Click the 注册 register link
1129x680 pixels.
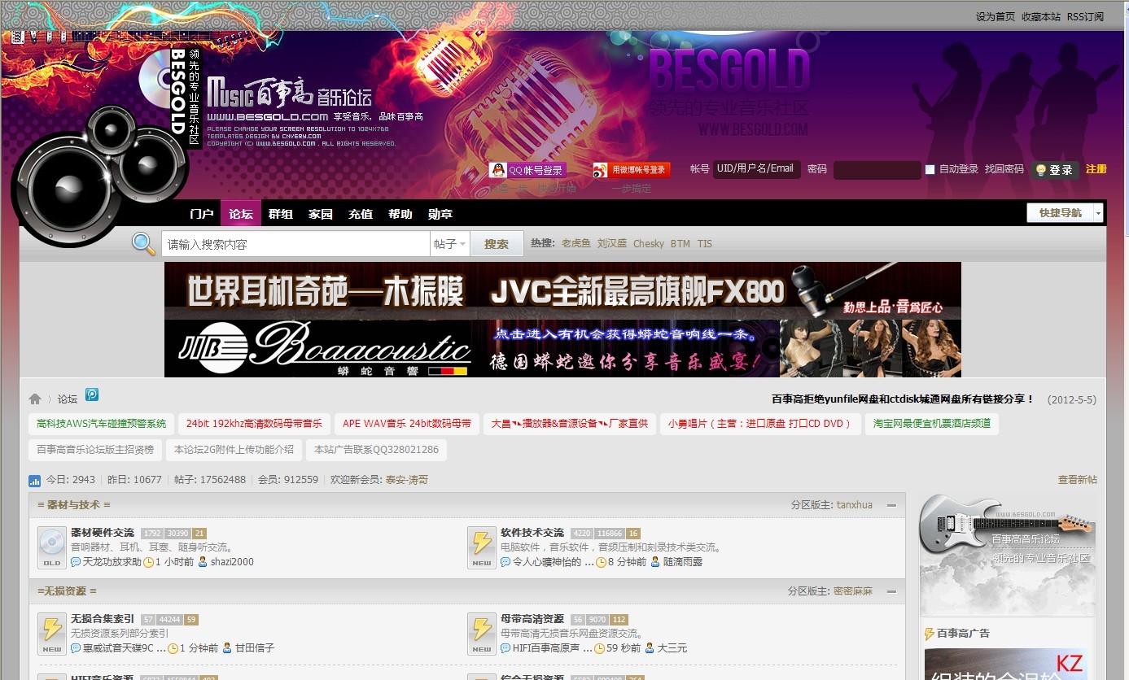(x=1096, y=169)
